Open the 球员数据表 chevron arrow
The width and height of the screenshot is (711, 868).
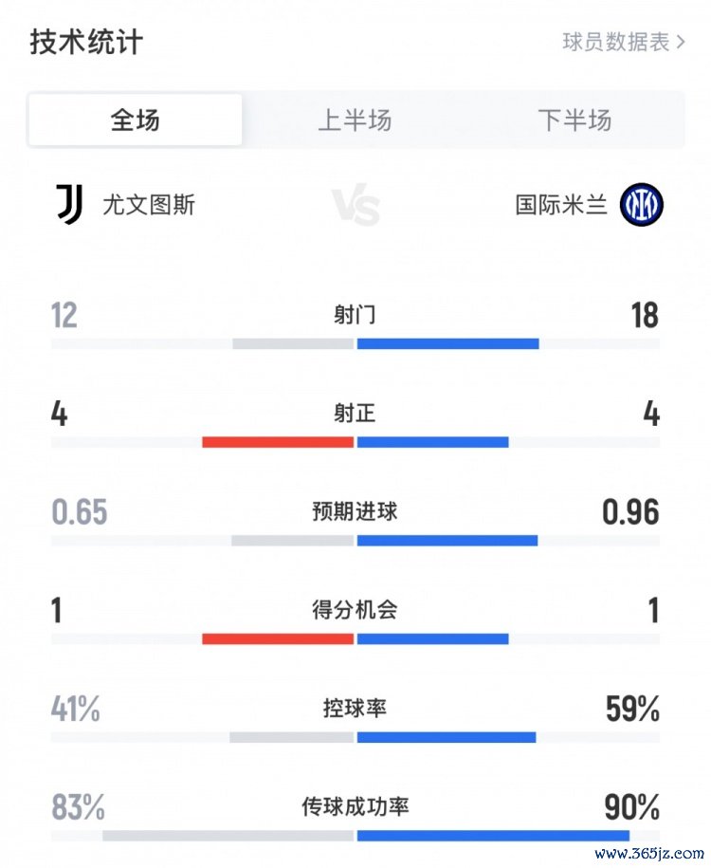pyautogui.click(x=681, y=42)
